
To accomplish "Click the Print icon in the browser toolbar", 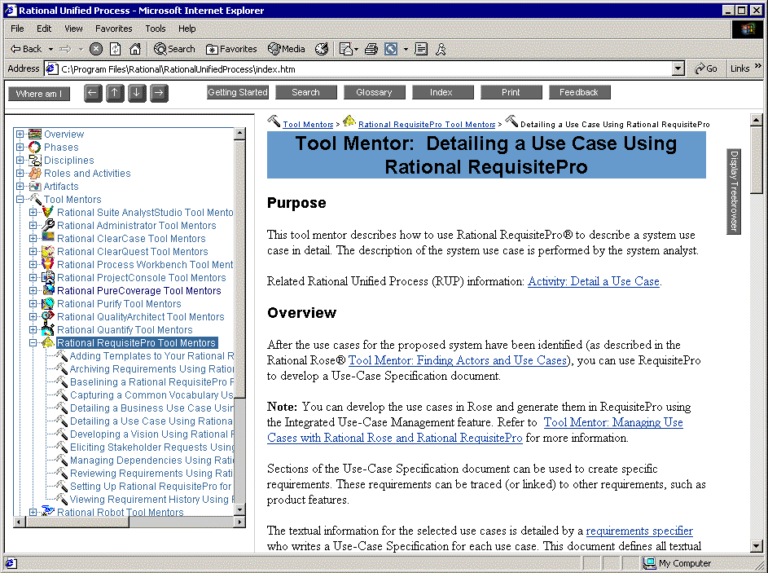I will coord(370,48).
